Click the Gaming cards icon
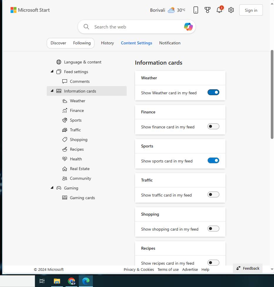The image size is (274, 287). [x=65, y=198]
